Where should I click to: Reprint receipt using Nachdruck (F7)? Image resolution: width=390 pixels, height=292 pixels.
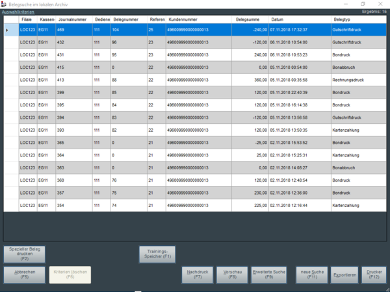pyautogui.click(x=198, y=274)
